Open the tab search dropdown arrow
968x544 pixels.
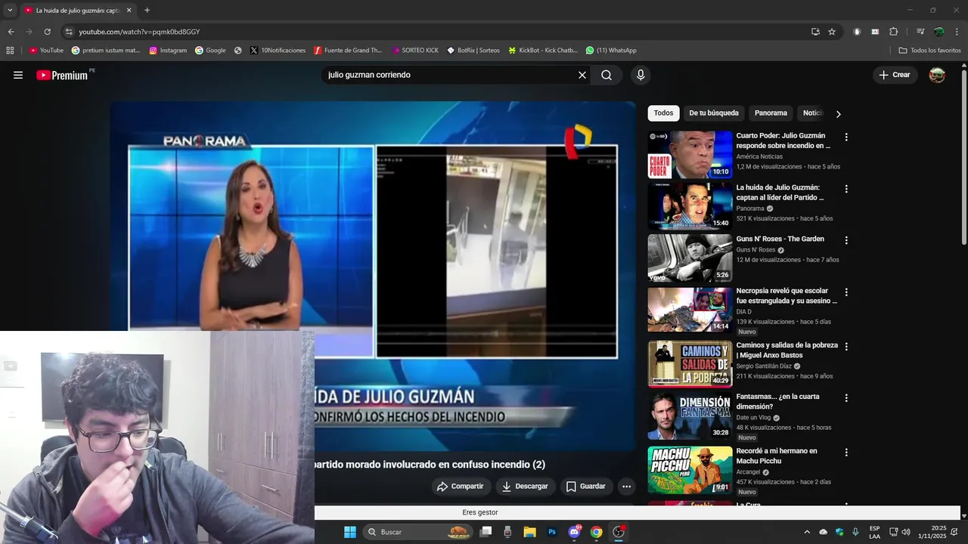[x=10, y=11]
